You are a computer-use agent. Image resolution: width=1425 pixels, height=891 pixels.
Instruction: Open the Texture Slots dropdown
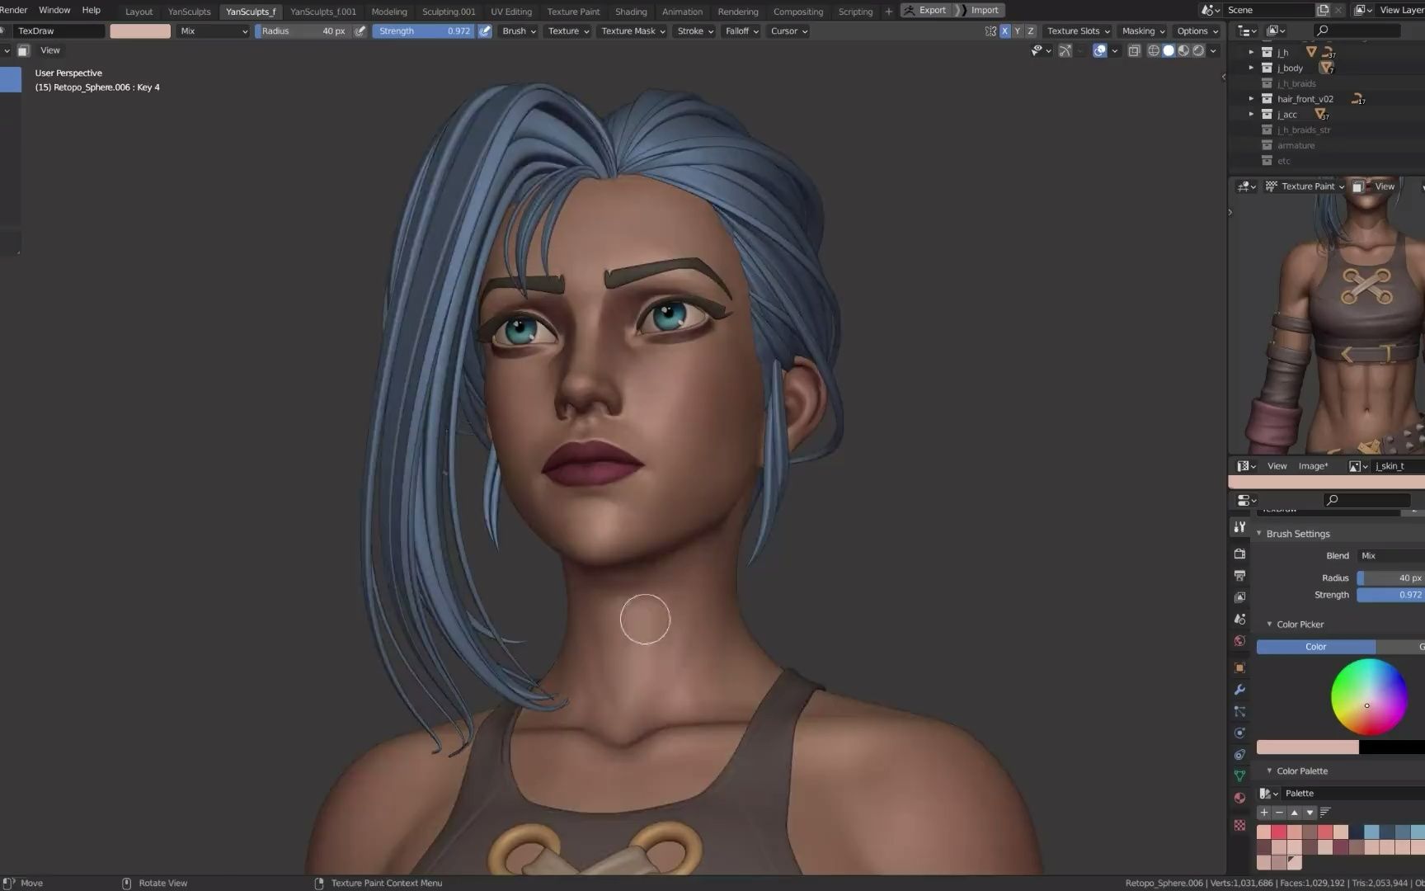coord(1078,31)
